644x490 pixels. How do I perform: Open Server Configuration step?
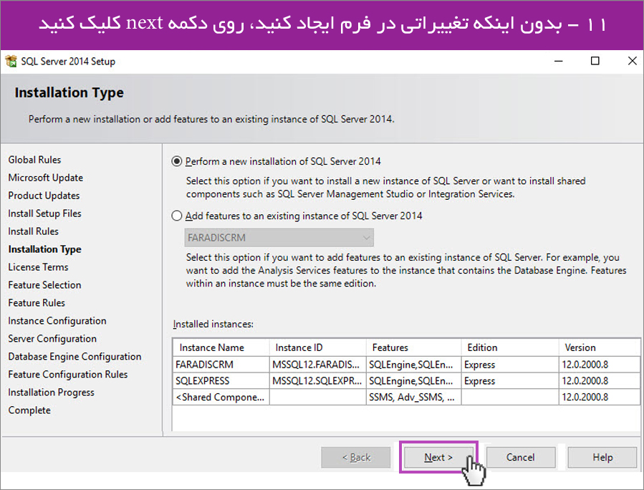(52, 339)
